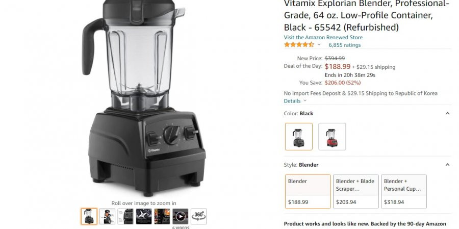Open the 360° product view thumbnail
459x229 pixels.
point(198,216)
